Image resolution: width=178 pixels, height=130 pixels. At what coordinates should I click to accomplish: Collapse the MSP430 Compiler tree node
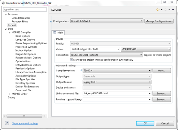pos(10,33)
